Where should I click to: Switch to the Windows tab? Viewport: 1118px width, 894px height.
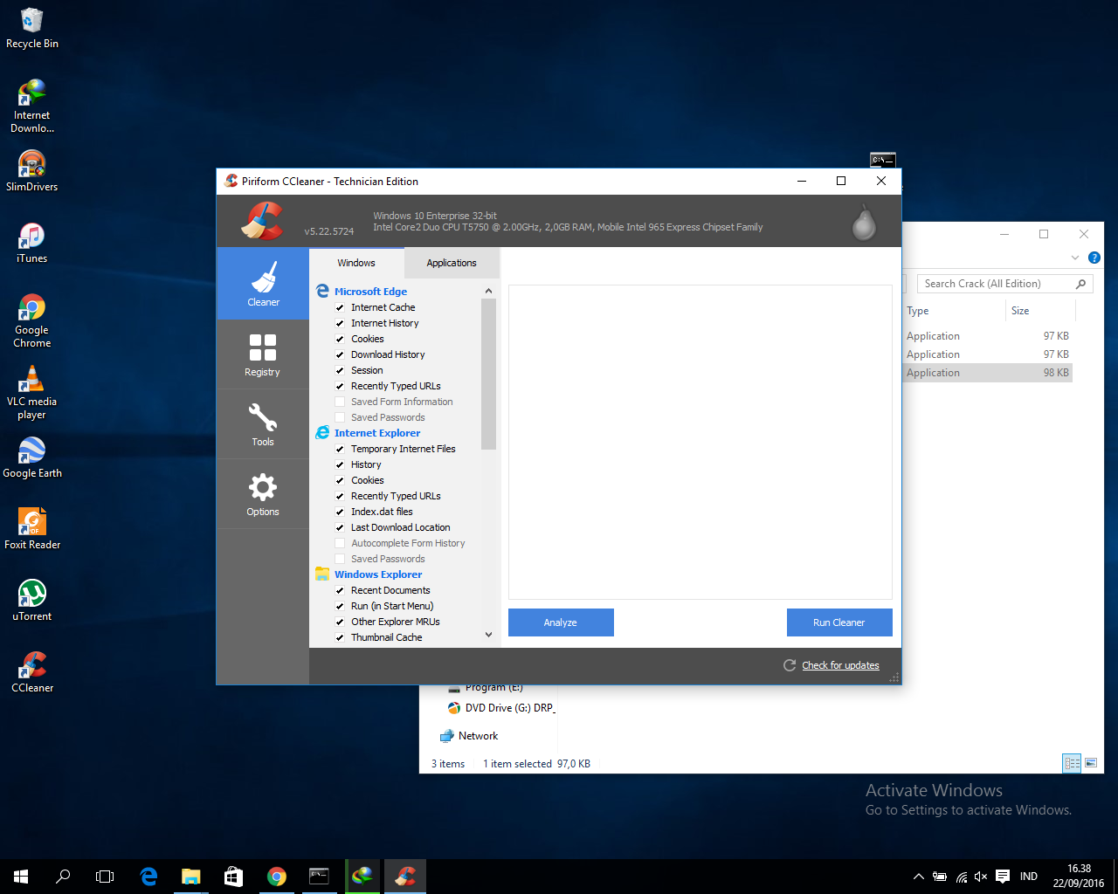(356, 263)
